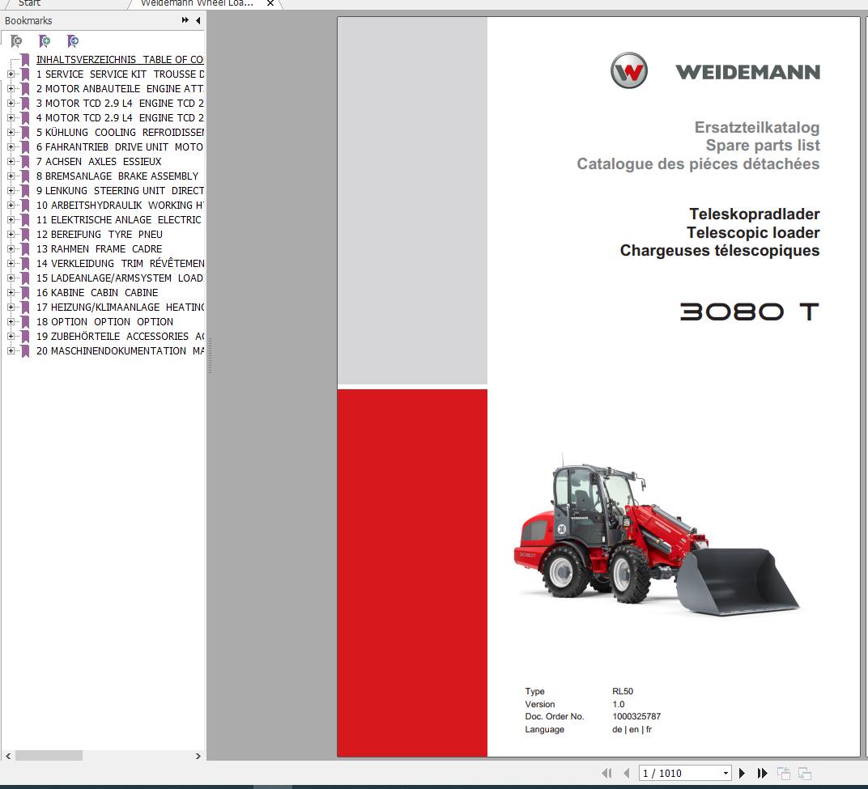Click bookmark icon beside INHALTSVERZEICHNIS entry
This screenshot has width=868, height=789.
click(x=25, y=60)
